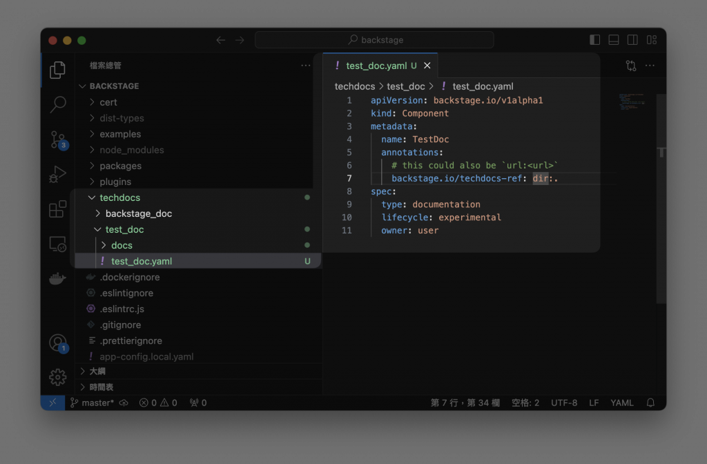707x464 pixels.
Task: Open Remote Explorer view
Action: pyautogui.click(x=57, y=244)
